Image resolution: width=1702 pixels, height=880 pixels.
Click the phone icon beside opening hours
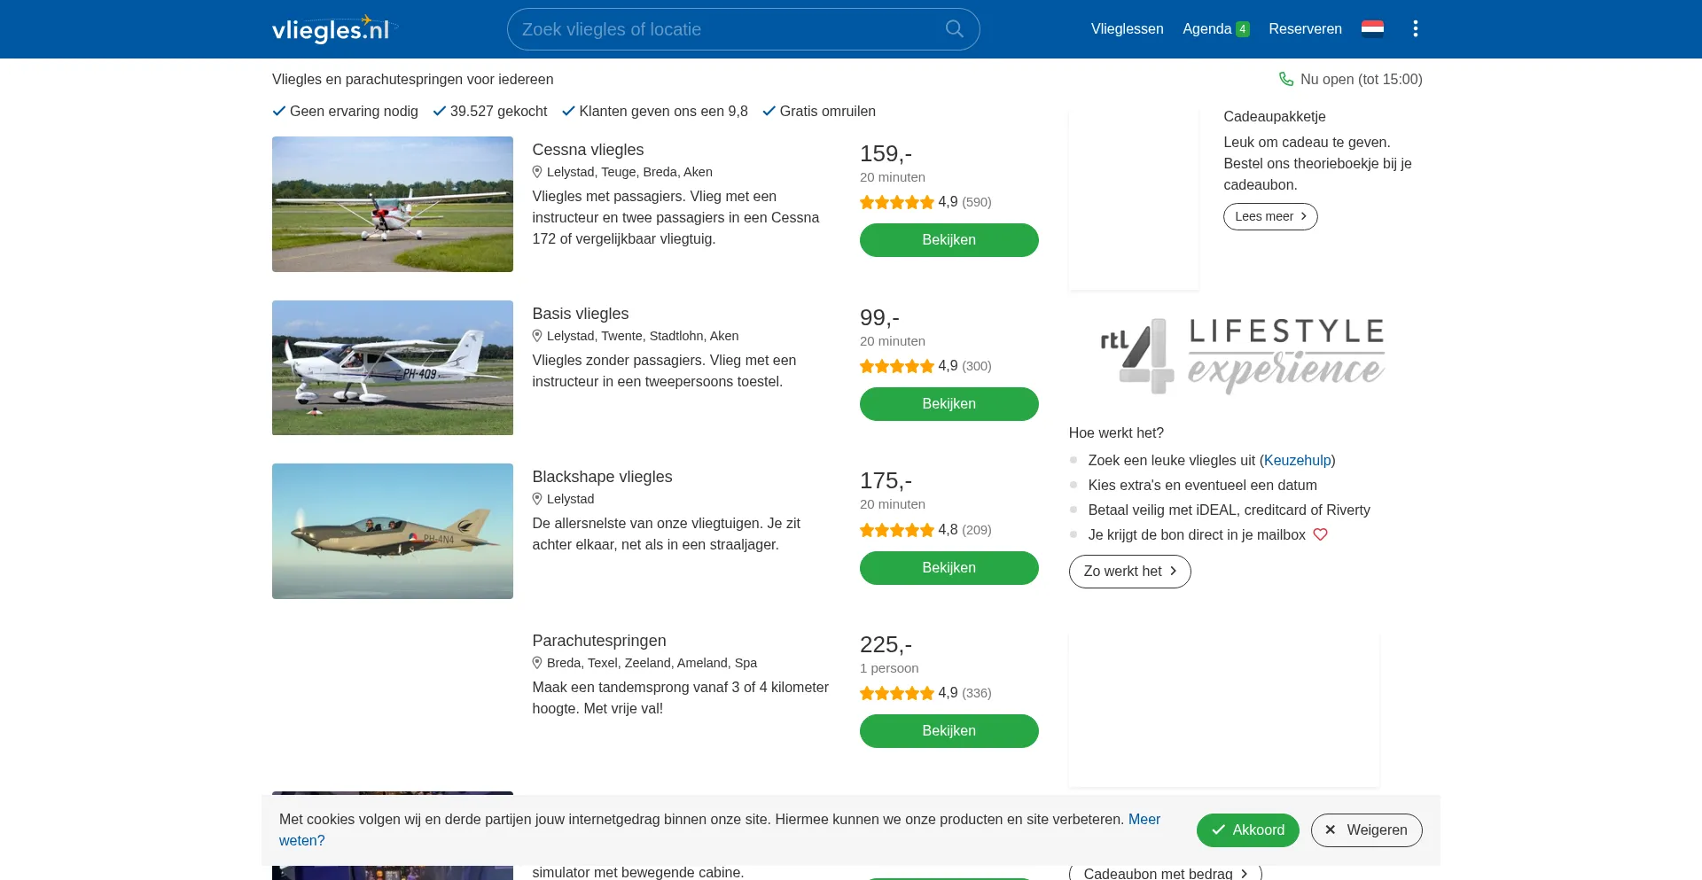pos(1286,80)
